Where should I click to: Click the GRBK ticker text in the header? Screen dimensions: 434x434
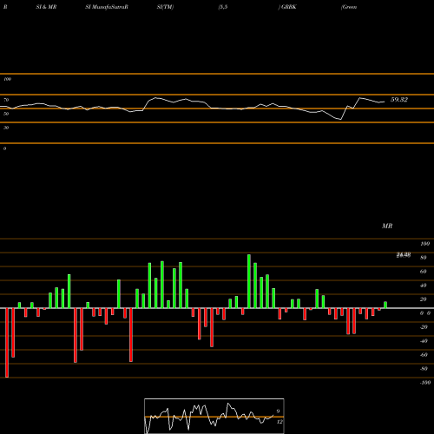tap(289, 7)
